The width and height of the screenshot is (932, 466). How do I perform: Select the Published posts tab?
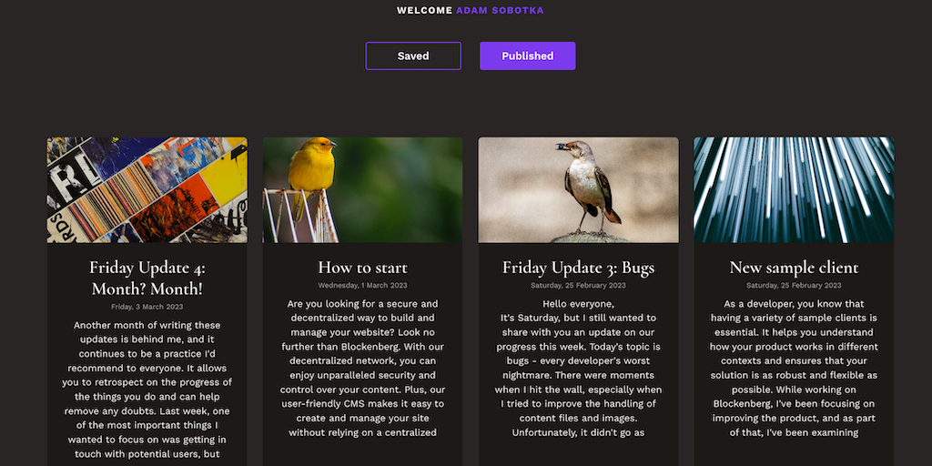point(528,56)
